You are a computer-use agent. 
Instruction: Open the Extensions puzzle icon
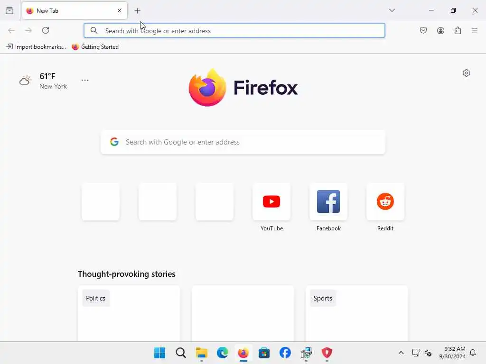[x=458, y=30]
